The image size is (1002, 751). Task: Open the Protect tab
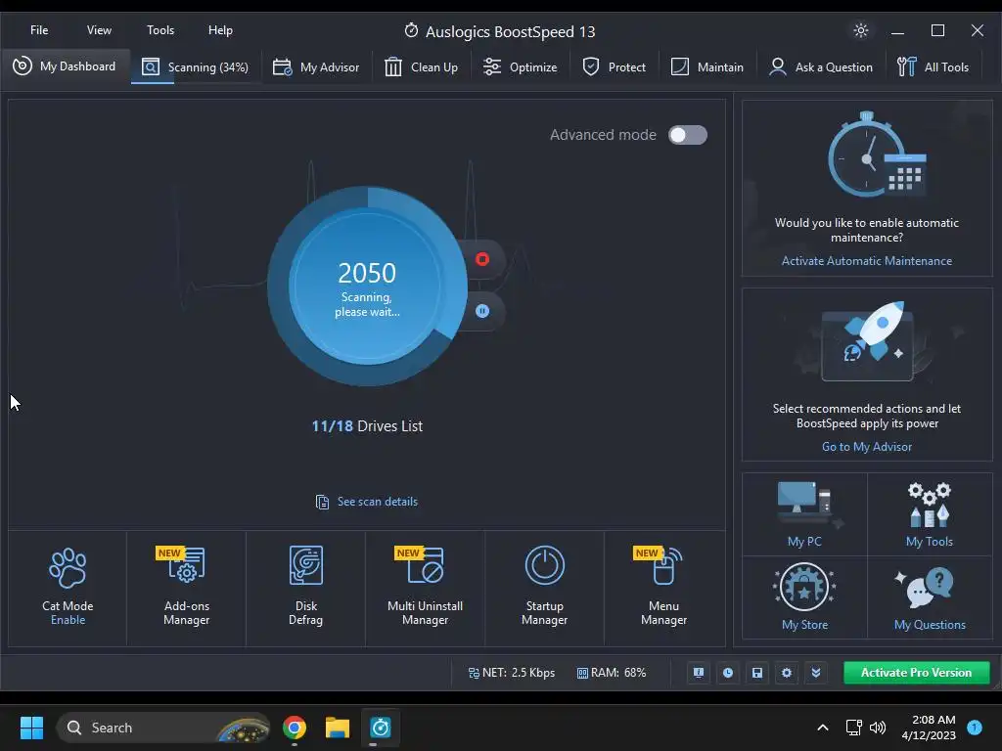pos(615,67)
